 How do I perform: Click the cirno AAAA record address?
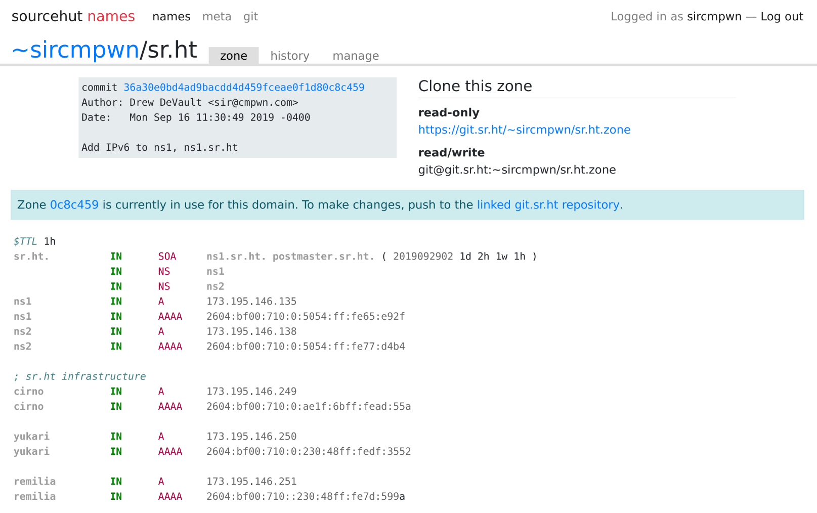pos(308,407)
